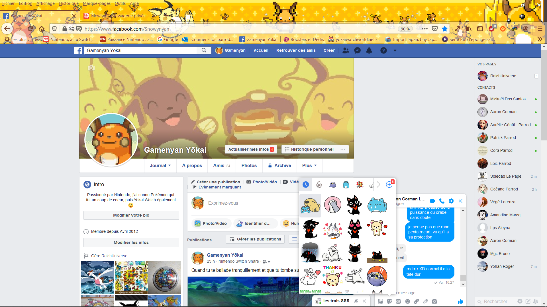Close the les trois SSS chat tab
The image size is (547, 307).
pos(364,301)
